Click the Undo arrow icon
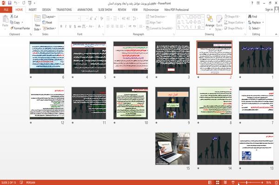 point(15,3)
